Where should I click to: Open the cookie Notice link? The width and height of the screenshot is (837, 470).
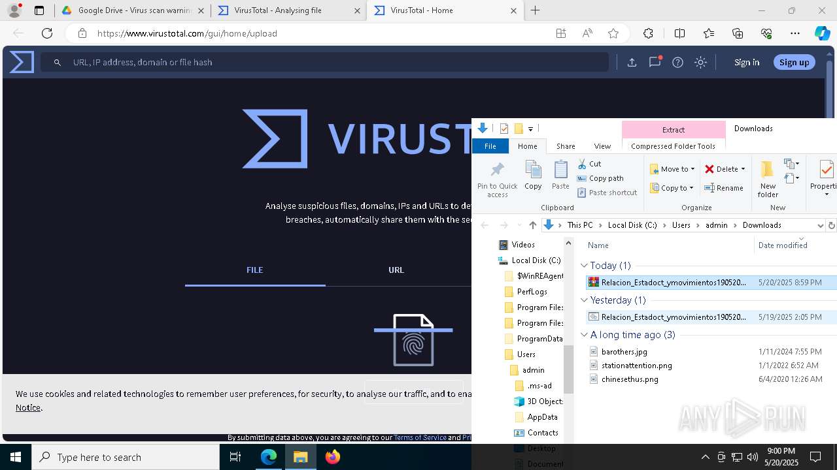coord(28,407)
